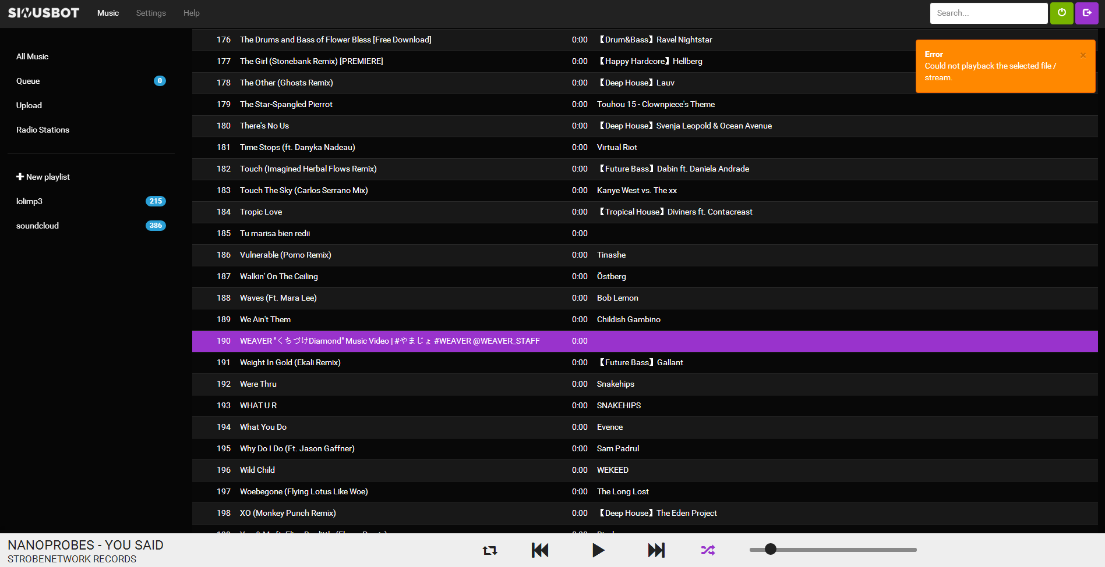Click now playing title NANOPROBES - YOU SAID

(86, 545)
